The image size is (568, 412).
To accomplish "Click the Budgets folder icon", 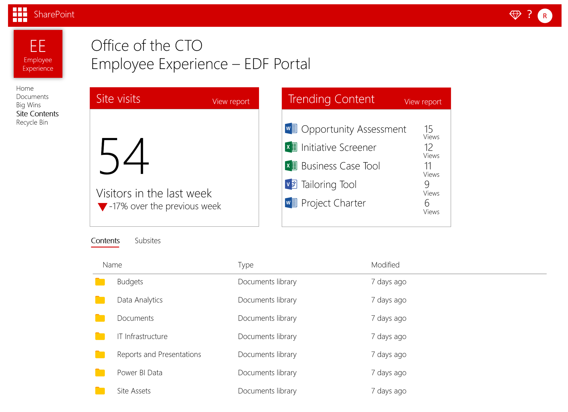I will pos(100,282).
